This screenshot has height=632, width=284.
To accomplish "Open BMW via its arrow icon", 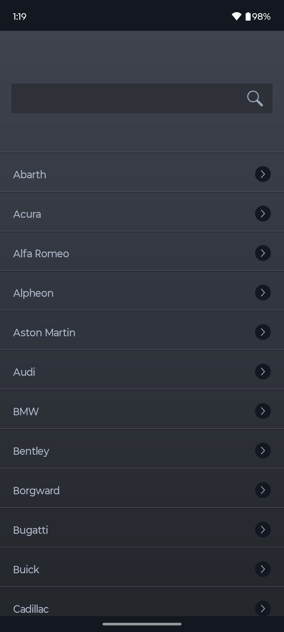I will (263, 411).
